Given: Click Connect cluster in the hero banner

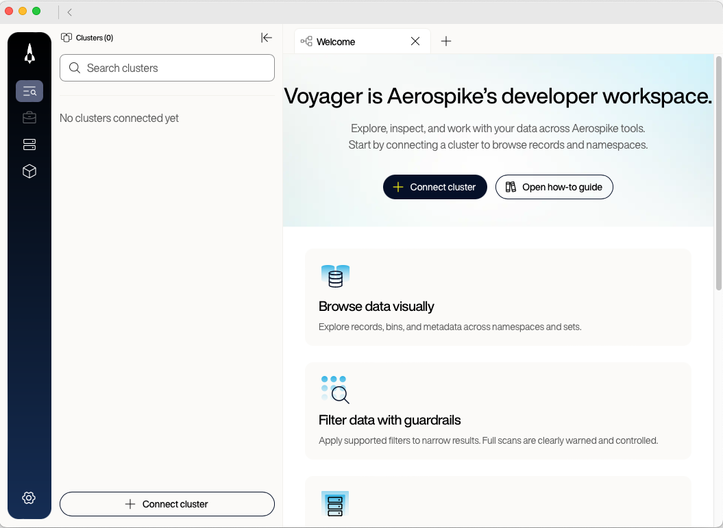Looking at the screenshot, I should 434,187.
